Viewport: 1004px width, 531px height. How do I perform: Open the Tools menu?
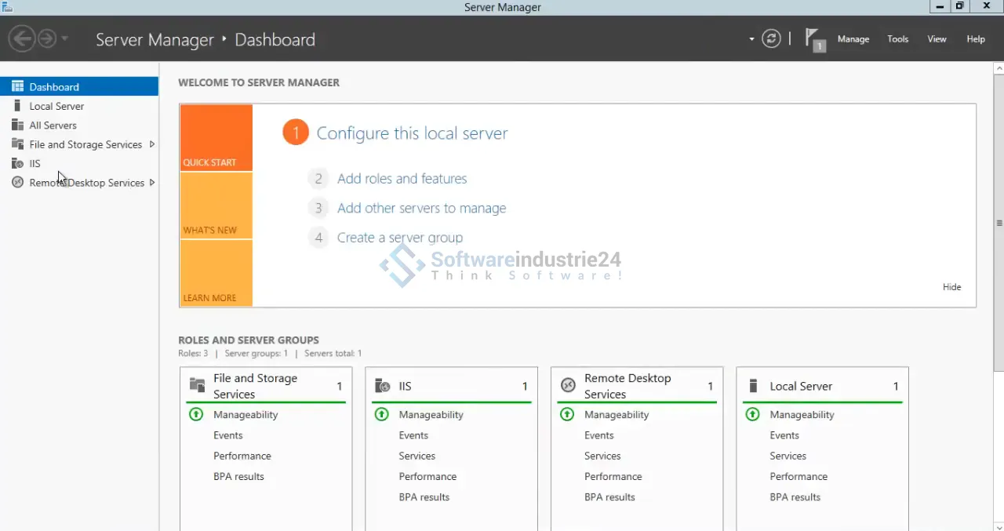click(x=897, y=39)
